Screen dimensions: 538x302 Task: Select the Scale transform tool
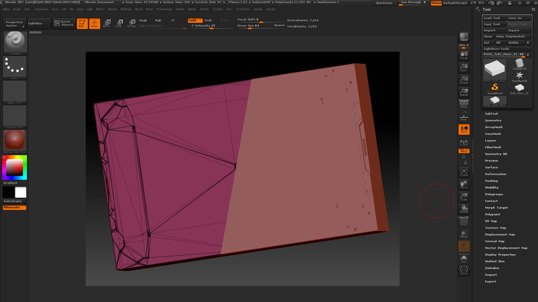tap(119, 23)
